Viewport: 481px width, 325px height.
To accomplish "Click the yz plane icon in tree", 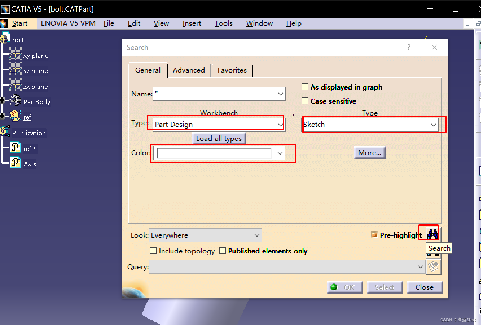I will [15, 70].
